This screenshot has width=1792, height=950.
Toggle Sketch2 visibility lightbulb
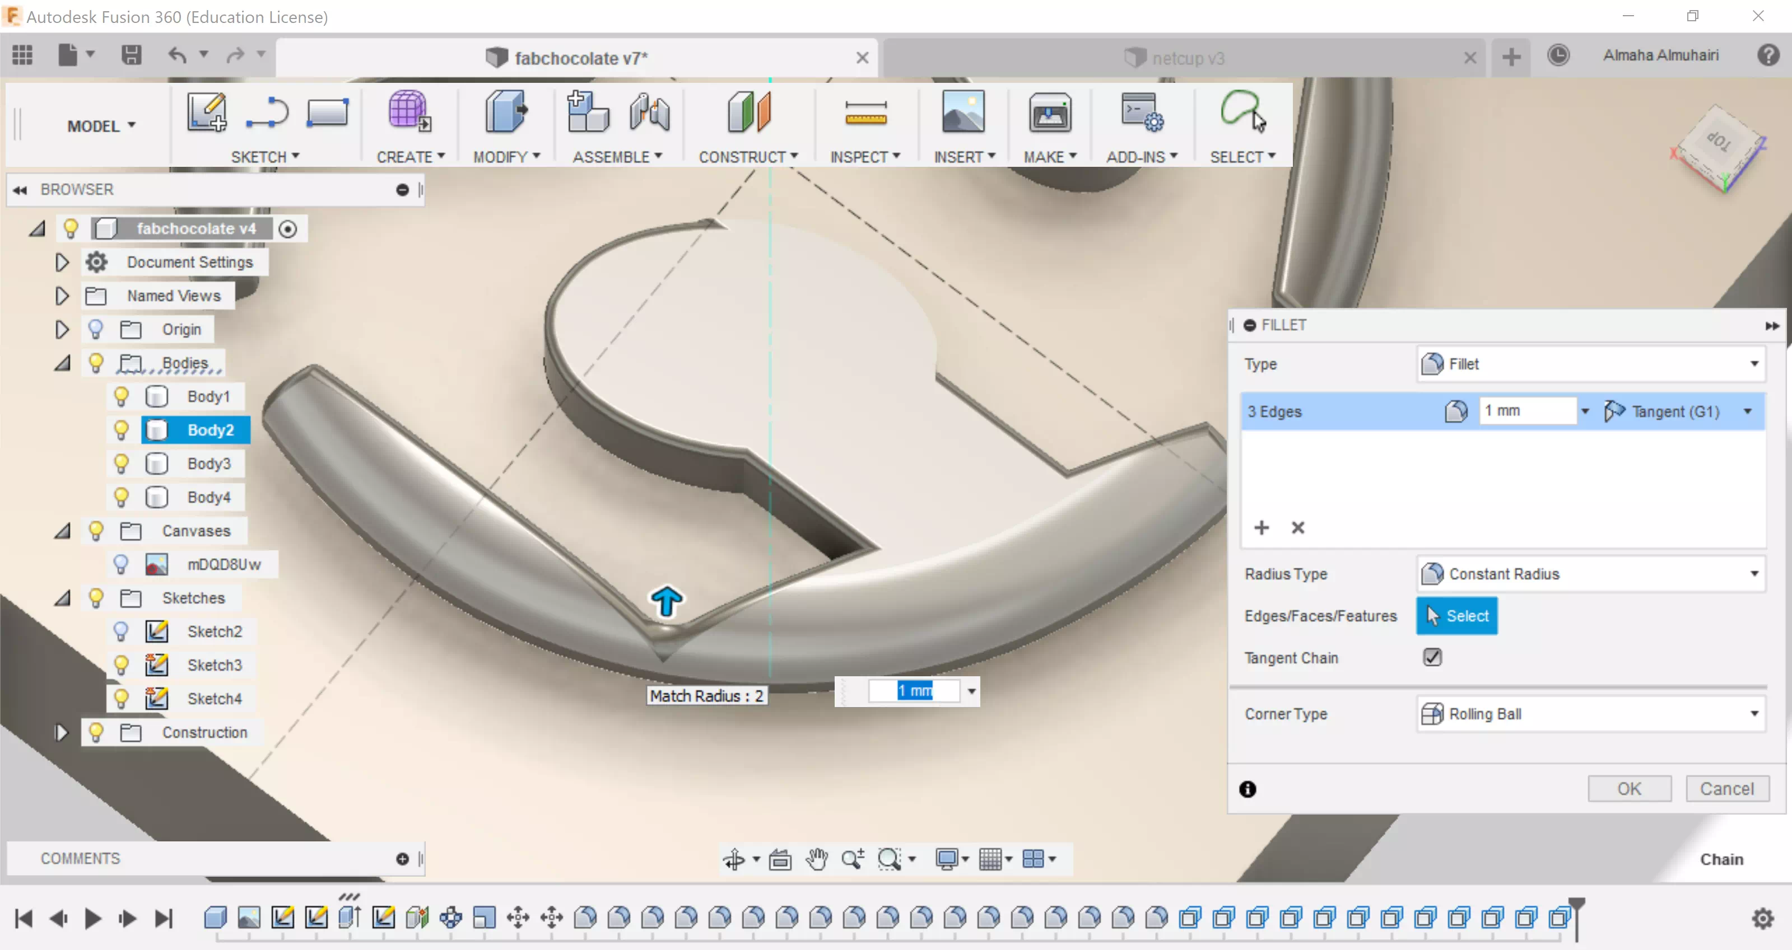121,631
